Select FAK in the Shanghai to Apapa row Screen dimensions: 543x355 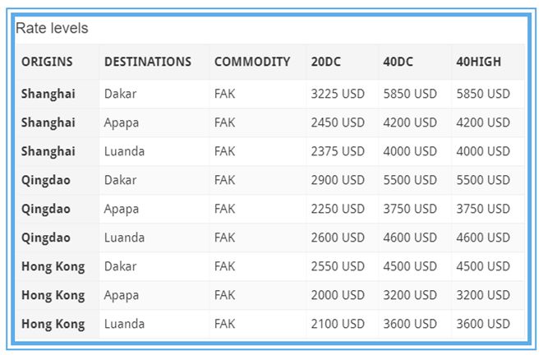tap(224, 122)
